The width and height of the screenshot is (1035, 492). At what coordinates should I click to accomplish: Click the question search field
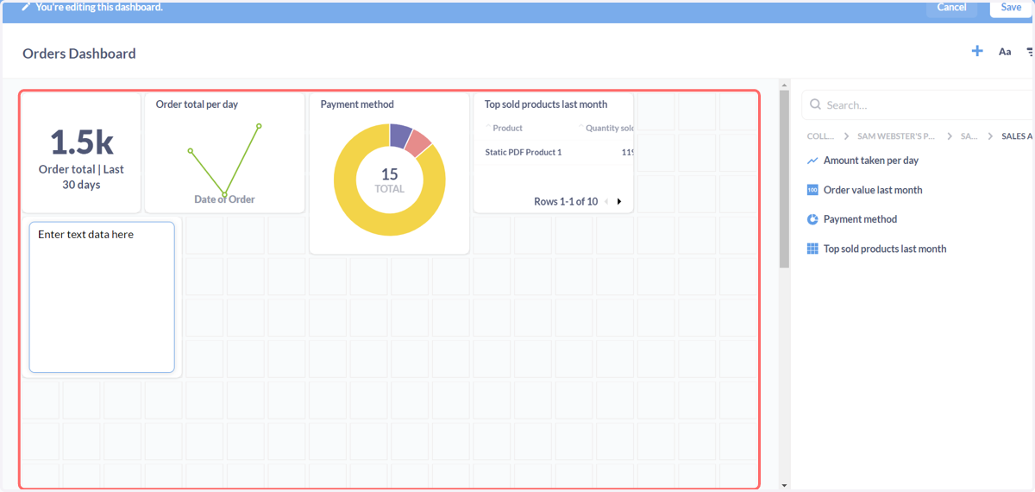tap(919, 104)
